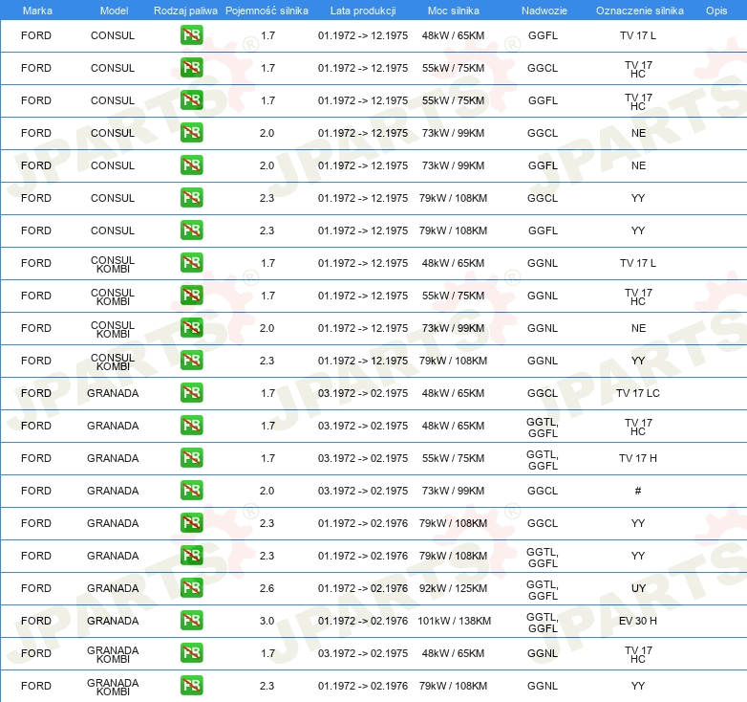Click GRANADA KOMBI model in 2.3 row

(113, 687)
